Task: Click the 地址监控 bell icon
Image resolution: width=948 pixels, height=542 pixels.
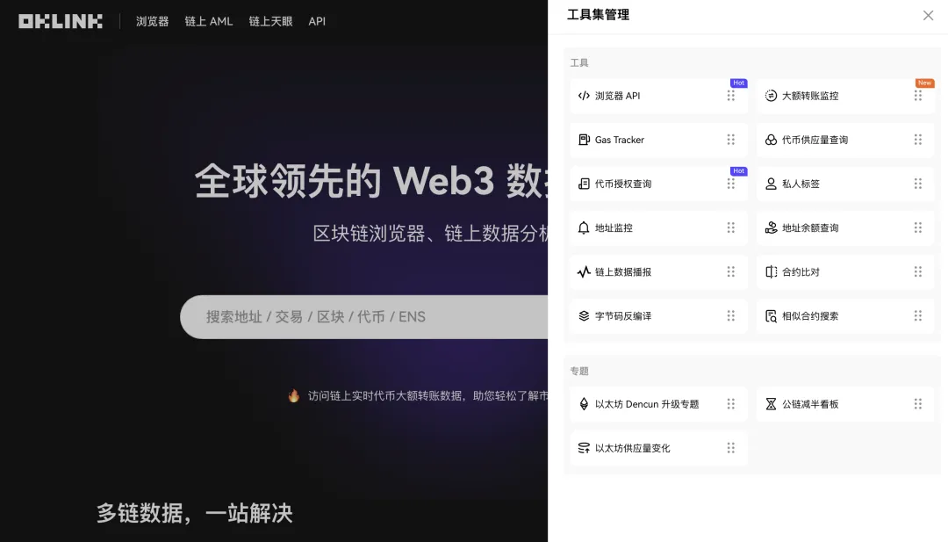Action: [x=584, y=228]
